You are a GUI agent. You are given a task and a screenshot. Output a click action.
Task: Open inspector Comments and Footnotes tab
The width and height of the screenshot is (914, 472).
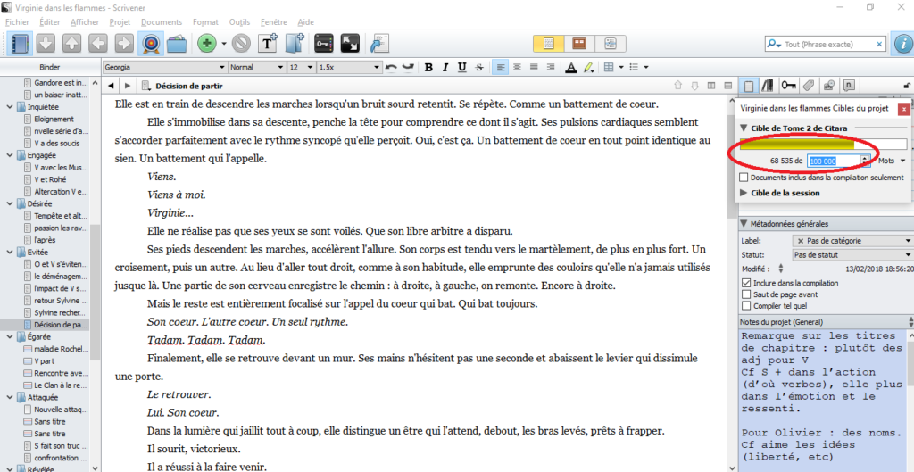[850, 87]
